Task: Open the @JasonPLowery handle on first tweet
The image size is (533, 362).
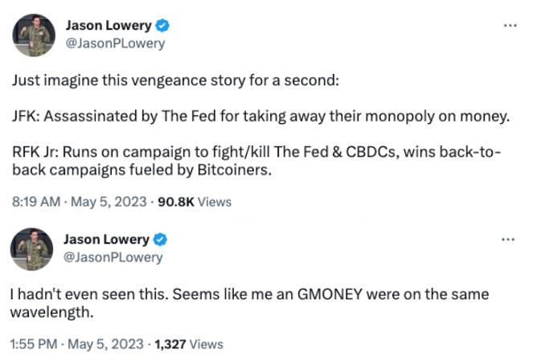Action: tap(115, 43)
